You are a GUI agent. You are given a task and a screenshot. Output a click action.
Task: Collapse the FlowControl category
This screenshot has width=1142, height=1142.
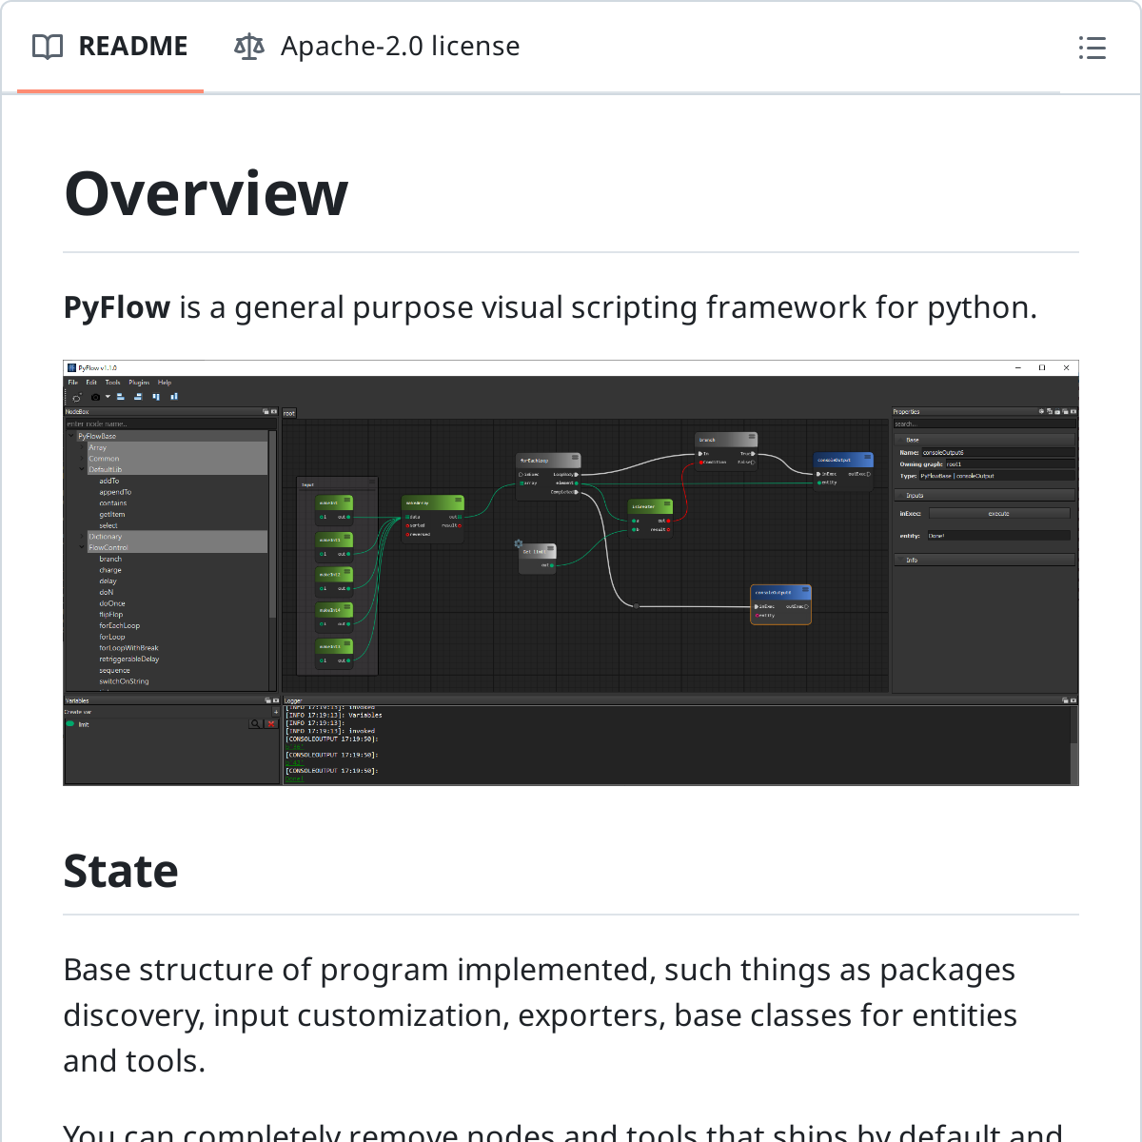(82, 548)
